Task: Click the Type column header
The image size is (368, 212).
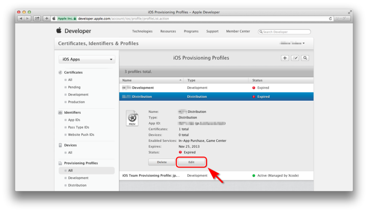Action: pos(216,80)
